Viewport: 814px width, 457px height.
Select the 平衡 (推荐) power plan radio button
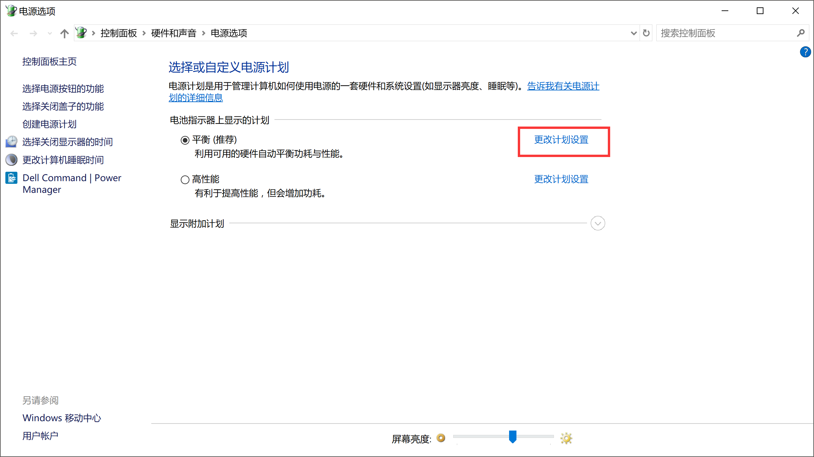tap(185, 140)
